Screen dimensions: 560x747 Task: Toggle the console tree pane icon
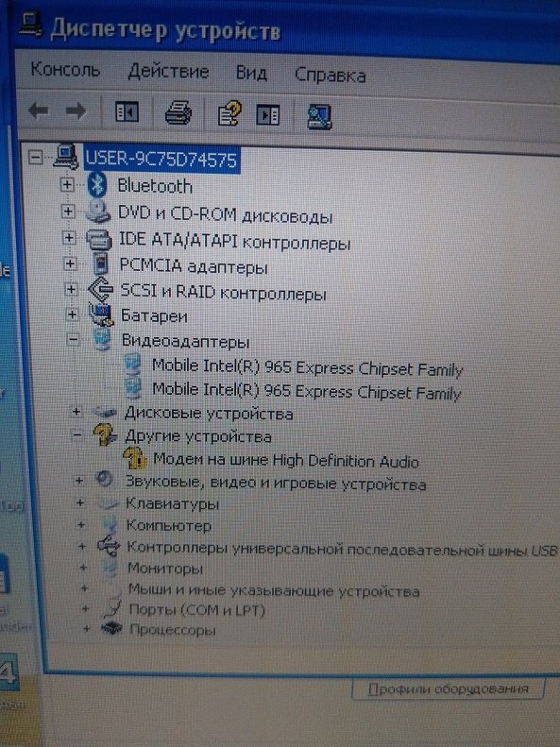[x=127, y=112]
